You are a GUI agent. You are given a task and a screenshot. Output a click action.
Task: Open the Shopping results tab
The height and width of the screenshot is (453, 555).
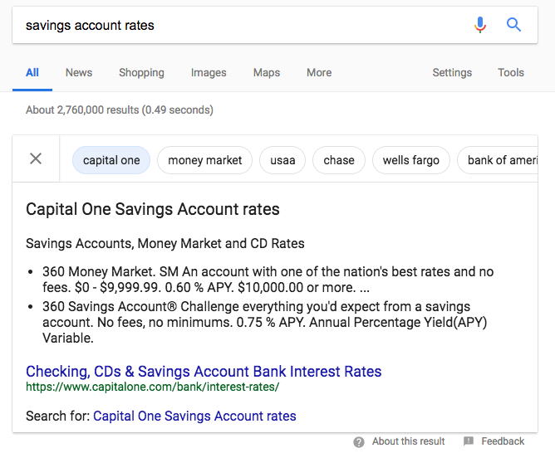click(x=141, y=72)
